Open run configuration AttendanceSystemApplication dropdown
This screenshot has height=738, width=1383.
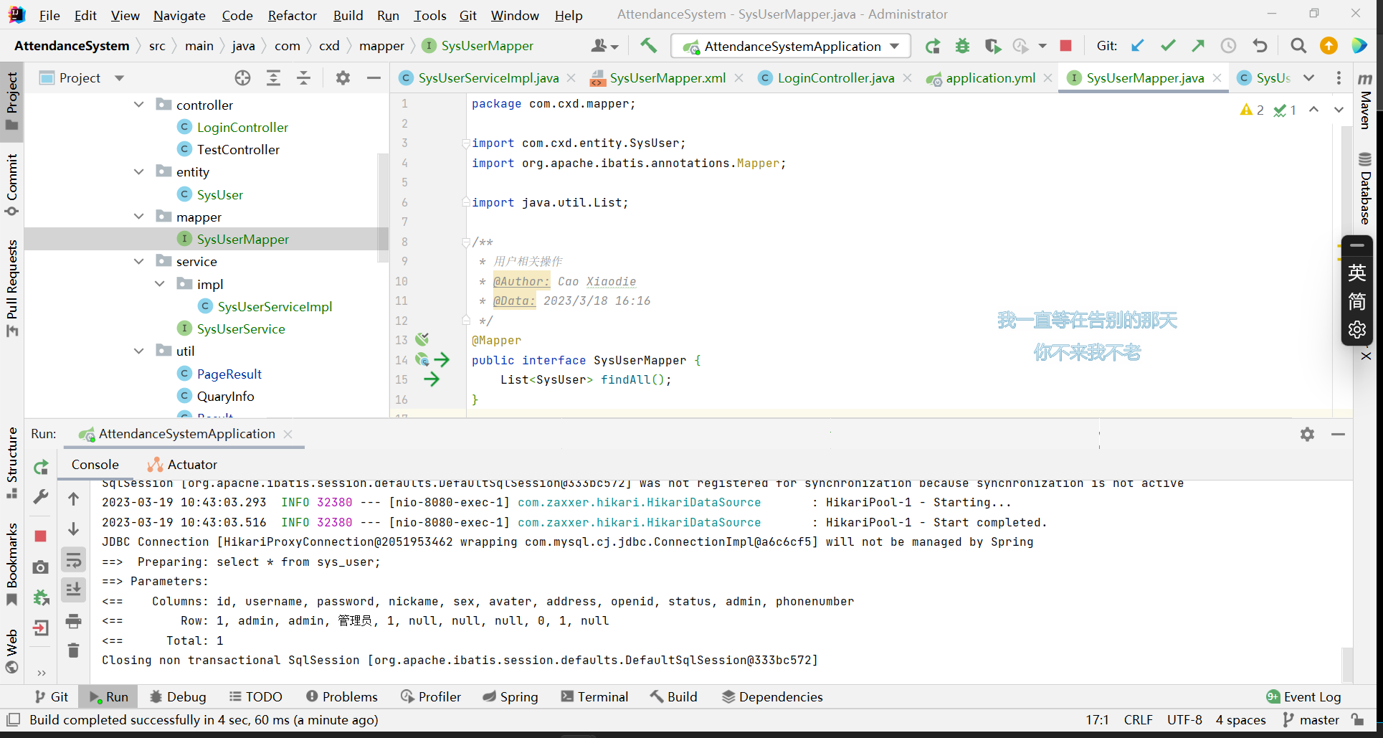792,46
